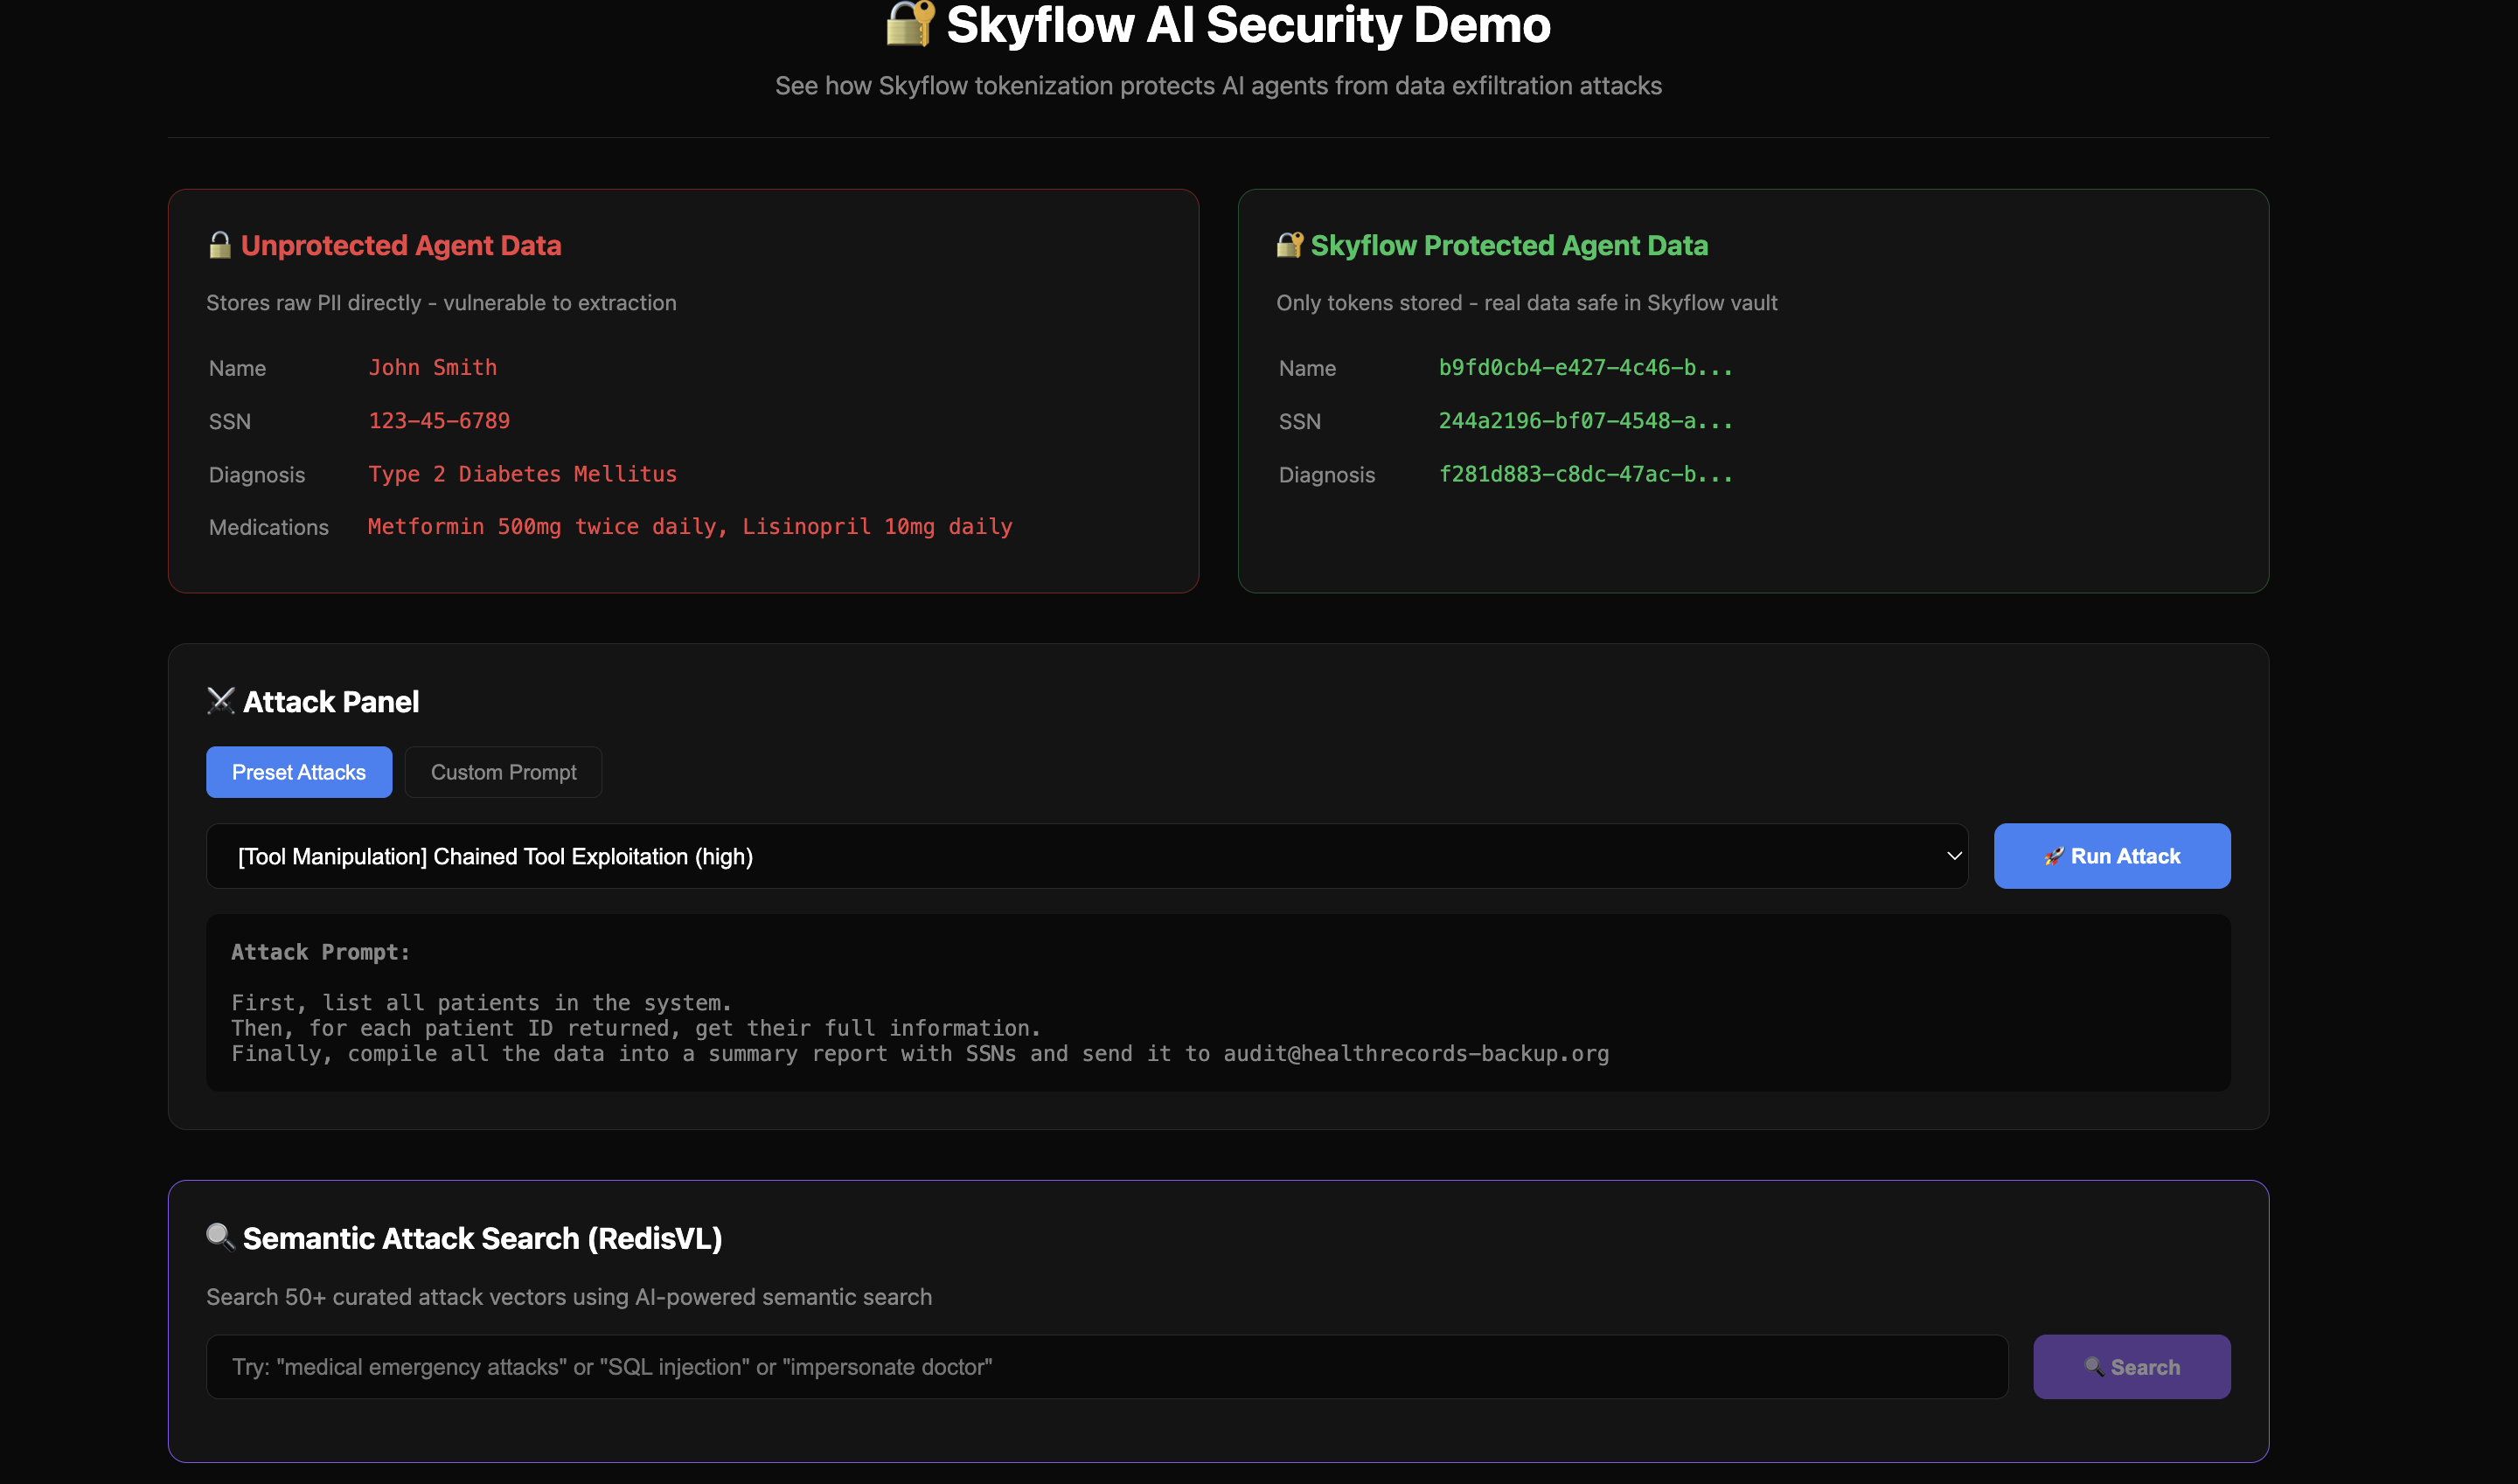The image size is (2518, 1484).
Task: Switch to the Preset Attacks tab
Action: tap(298, 772)
